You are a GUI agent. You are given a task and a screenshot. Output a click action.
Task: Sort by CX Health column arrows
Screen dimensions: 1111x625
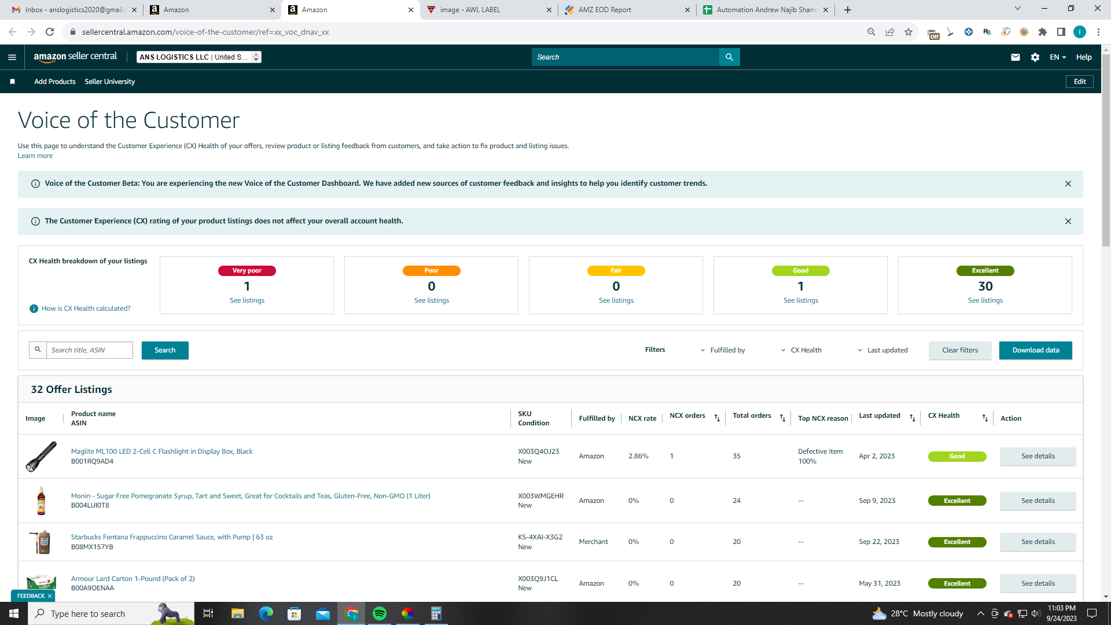[x=985, y=418]
